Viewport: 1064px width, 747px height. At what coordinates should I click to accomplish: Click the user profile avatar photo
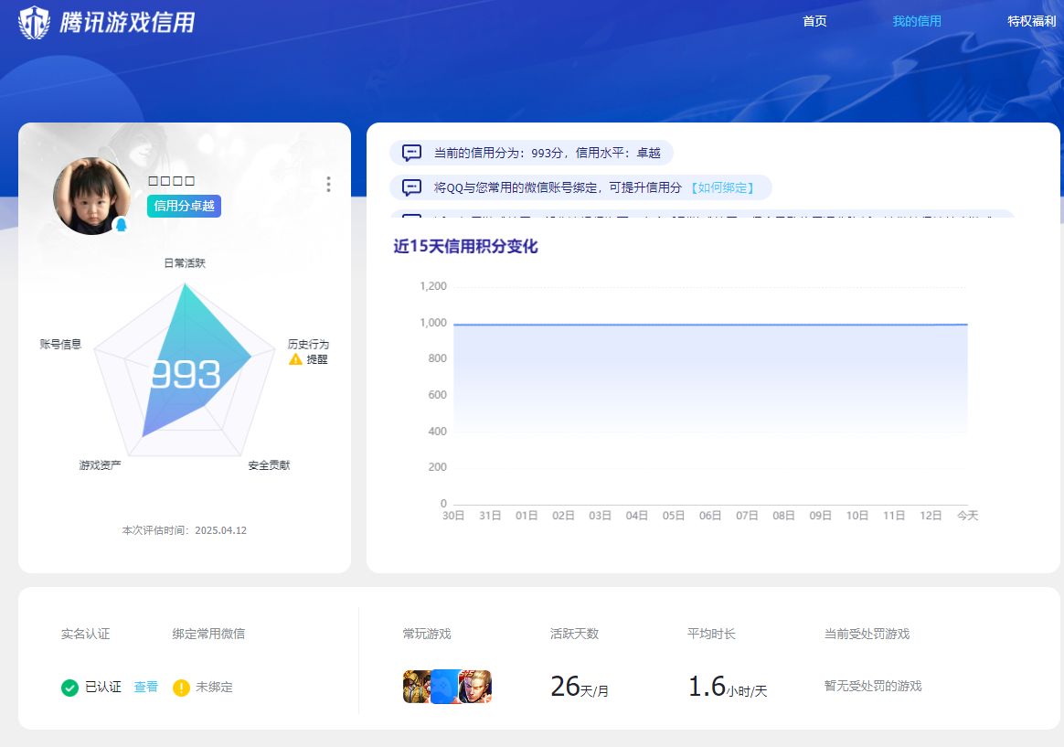pyautogui.click(x=91, y=196)
